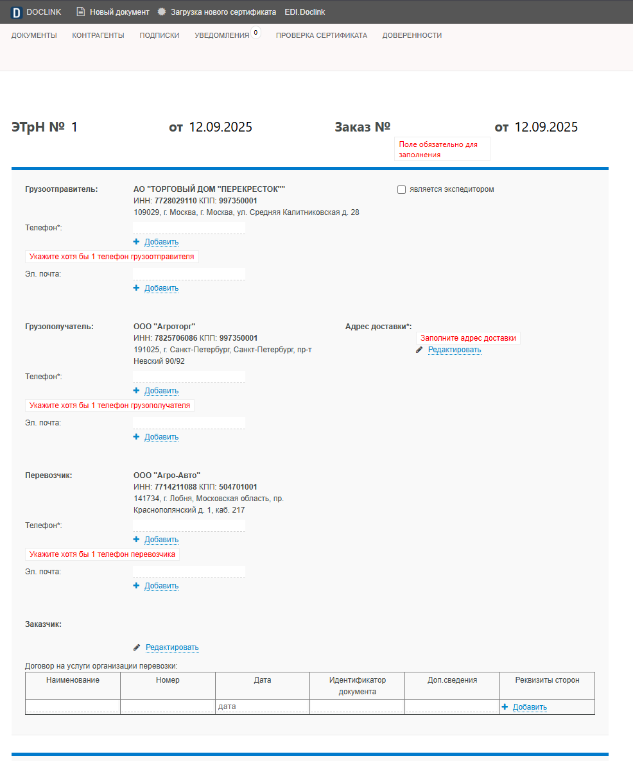Click the new document page icon
633x761 pixels.
[81, 12]
